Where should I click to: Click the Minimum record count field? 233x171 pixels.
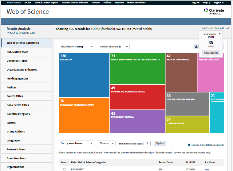147,143
